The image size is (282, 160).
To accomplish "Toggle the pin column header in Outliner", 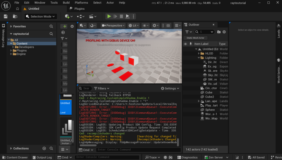I will point(190,44).
